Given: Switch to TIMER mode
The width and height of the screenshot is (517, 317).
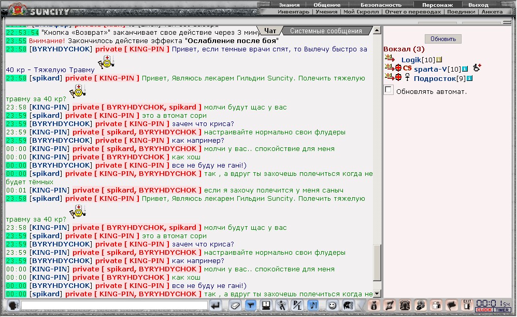Looking at the screenshot, I should click(x=502, y=310).
